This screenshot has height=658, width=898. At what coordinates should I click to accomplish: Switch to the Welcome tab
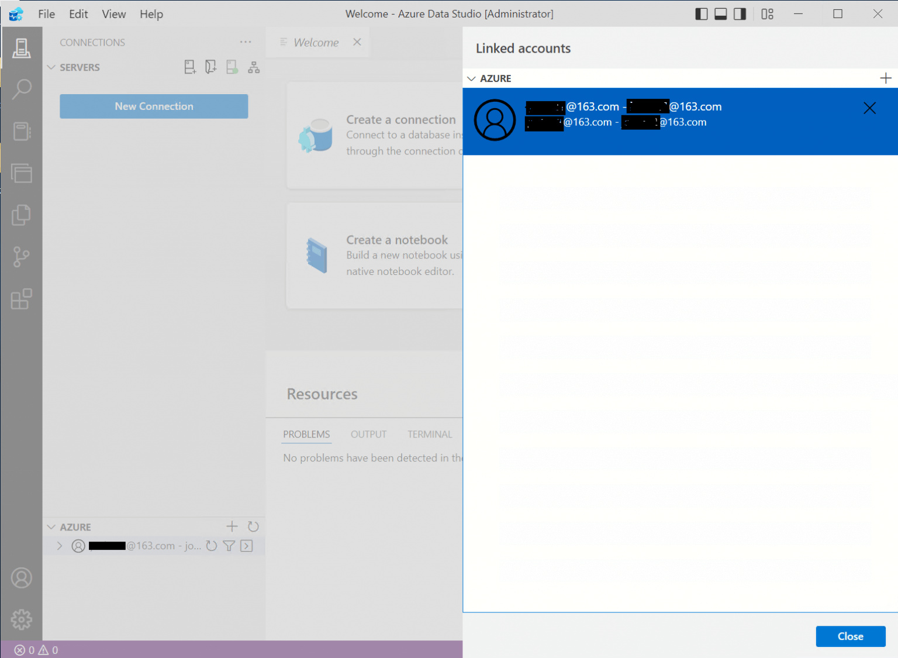[x=316, y=42]
